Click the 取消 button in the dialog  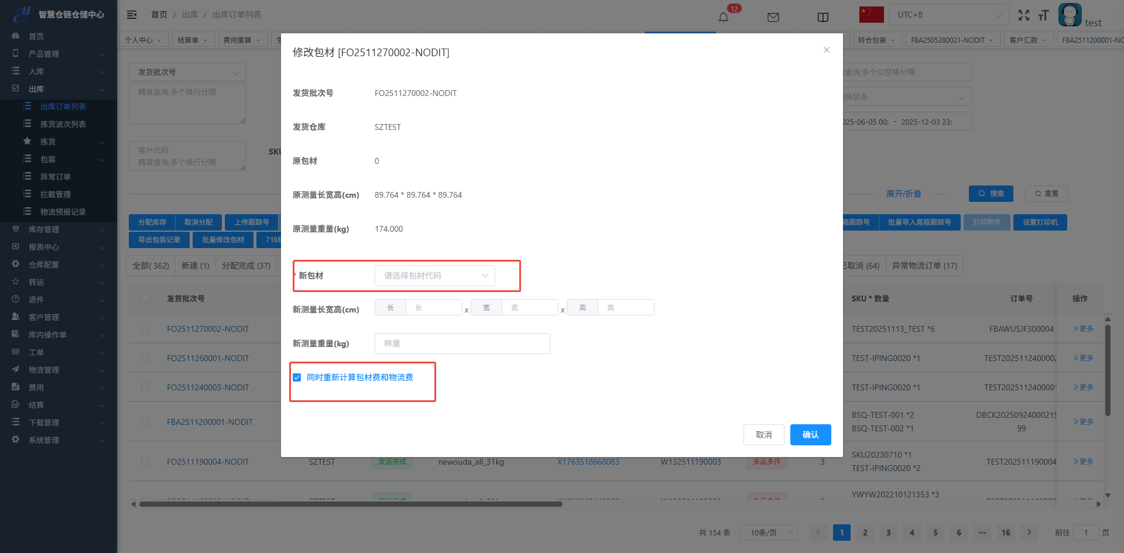coord(763,435)
